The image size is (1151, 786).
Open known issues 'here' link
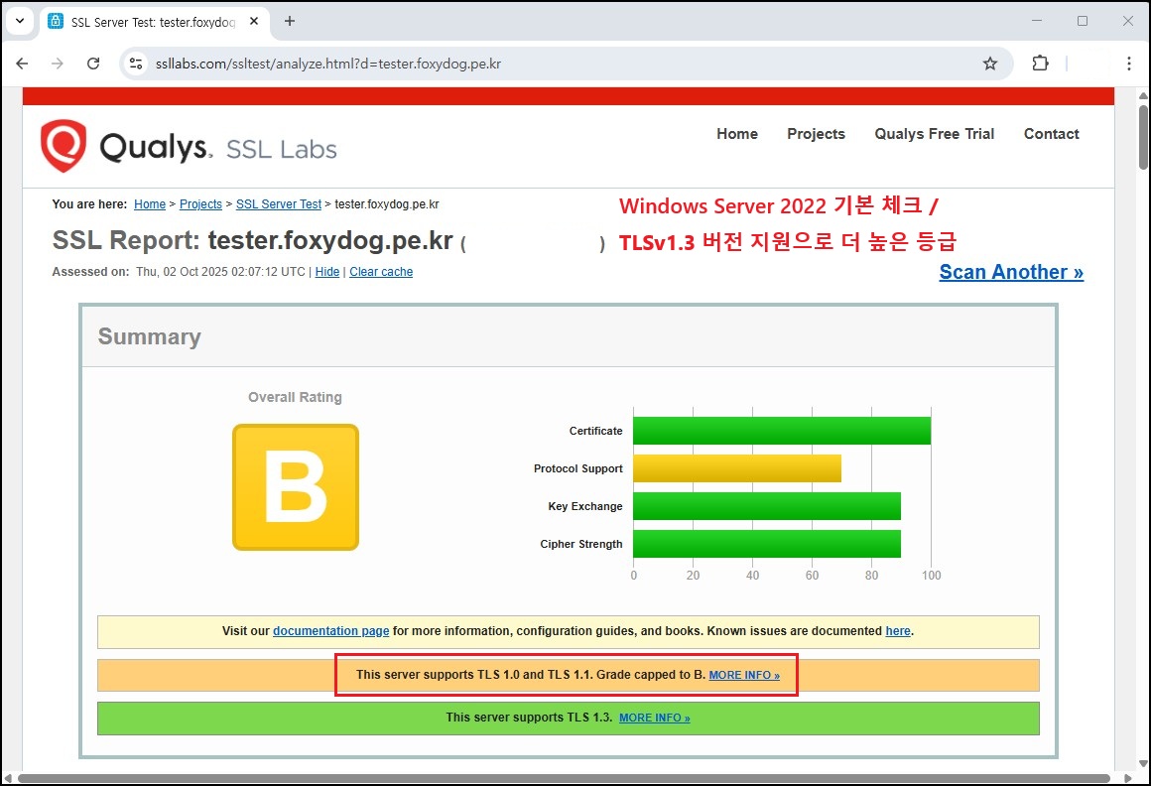coord(898,631)
